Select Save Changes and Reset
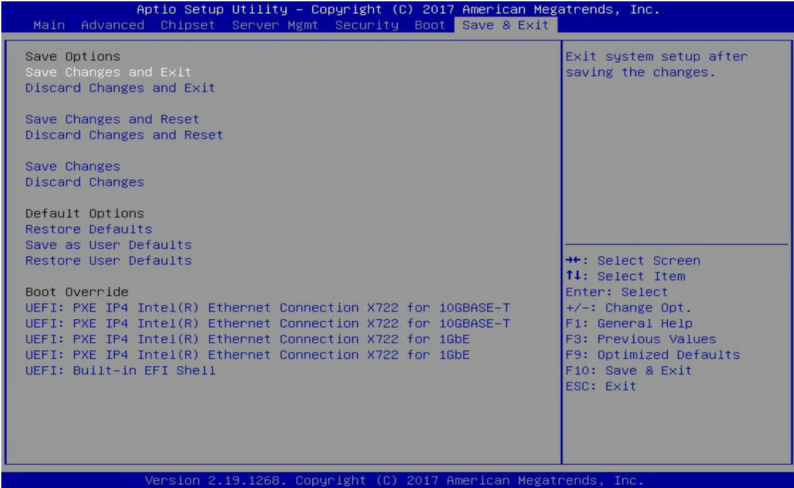The image size is (794, 488). 112,119
